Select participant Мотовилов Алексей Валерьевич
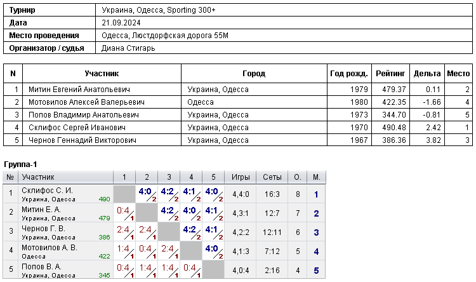Image resolution: width=476 pixels, height=282 pixels. (x=86, y=102)
